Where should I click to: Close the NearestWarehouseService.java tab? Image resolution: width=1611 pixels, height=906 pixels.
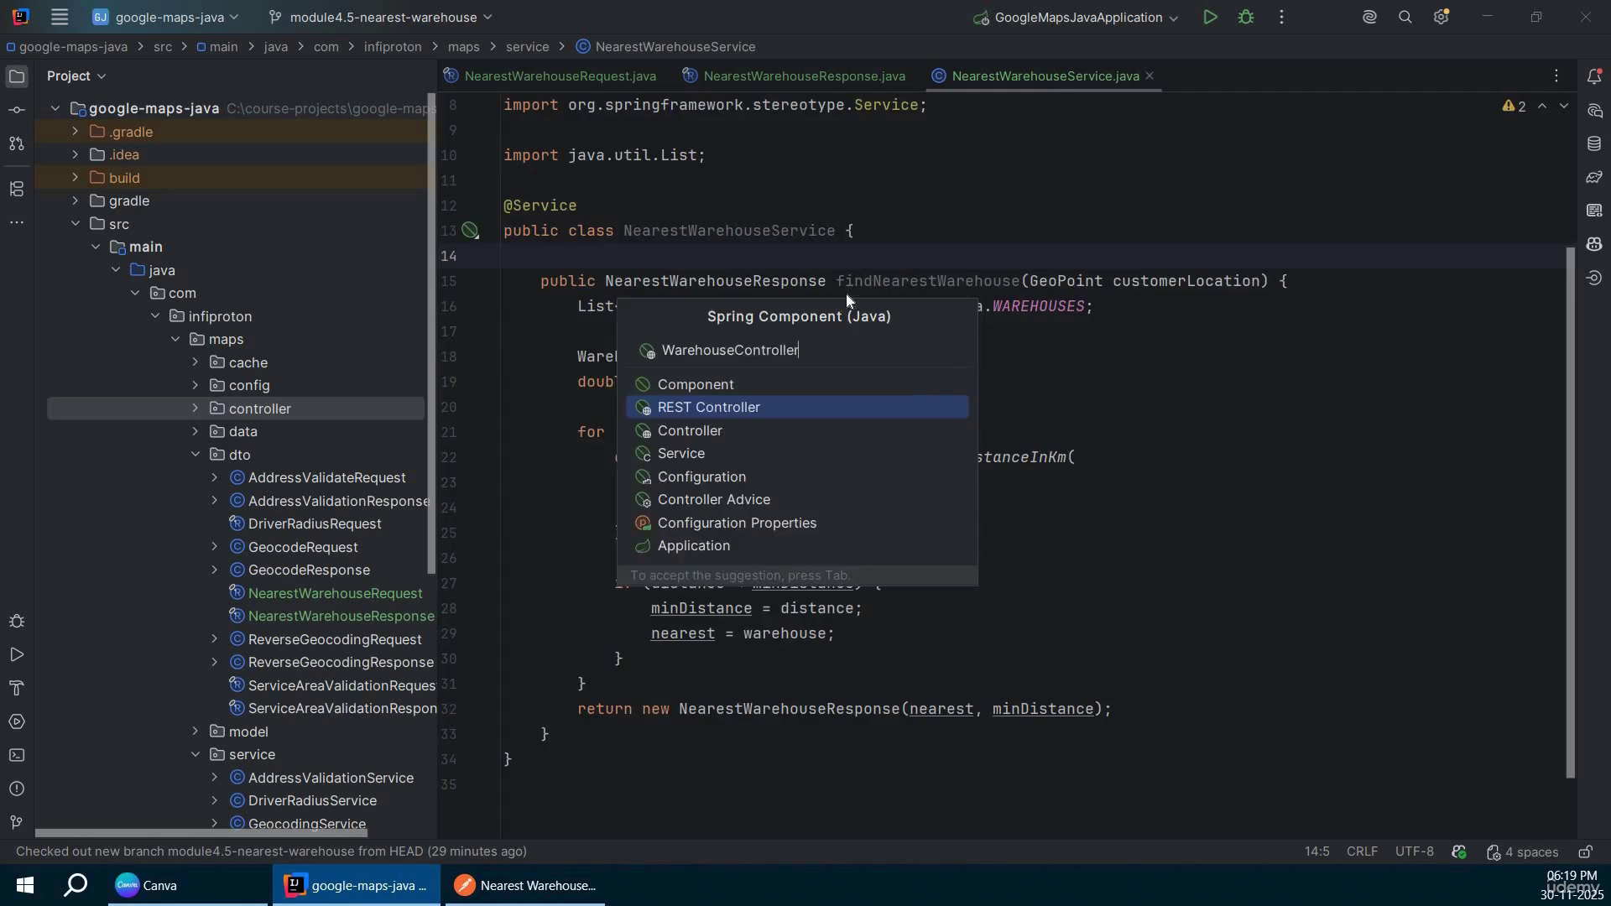point(1150,76)
